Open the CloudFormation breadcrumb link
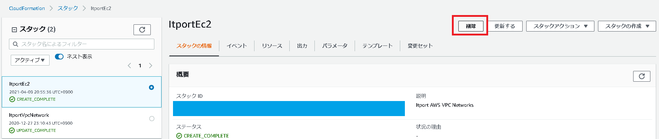Image resolution: width=659 pixels, height=139 pixels. (x=27, y=8)
